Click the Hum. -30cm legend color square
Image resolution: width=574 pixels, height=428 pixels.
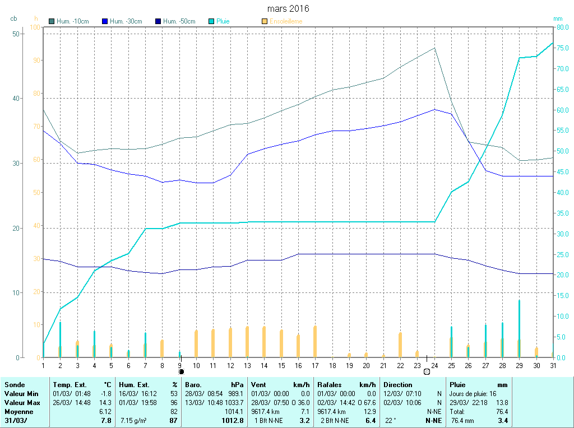tap(105, 21)
